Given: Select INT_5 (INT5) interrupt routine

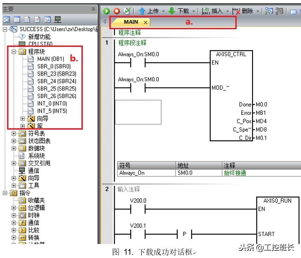Looking at the screenshot, I should click(x=52, y=111).
